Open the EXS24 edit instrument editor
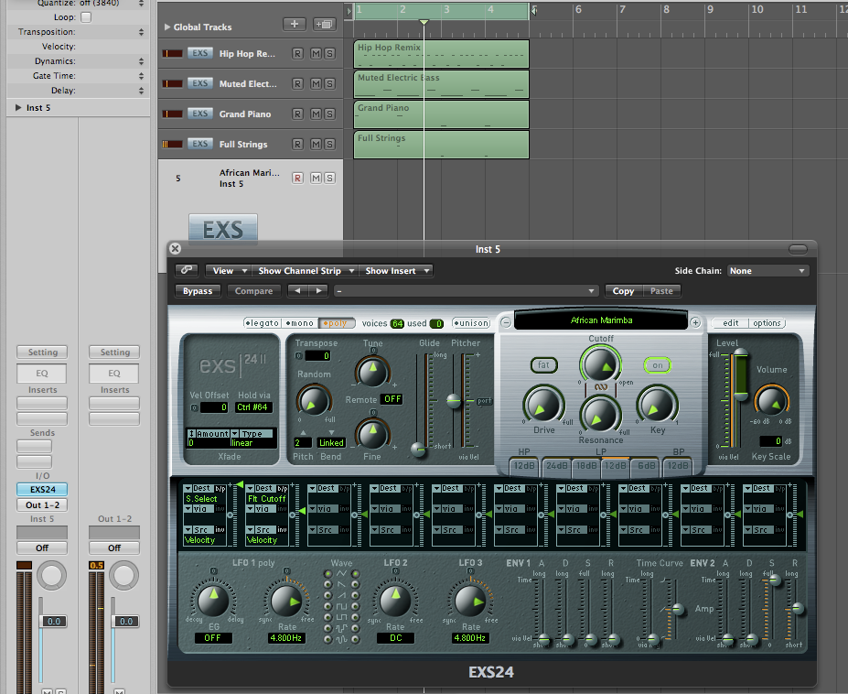The width and height of the screenshot is (848, 694). click(x=730, y=322)
